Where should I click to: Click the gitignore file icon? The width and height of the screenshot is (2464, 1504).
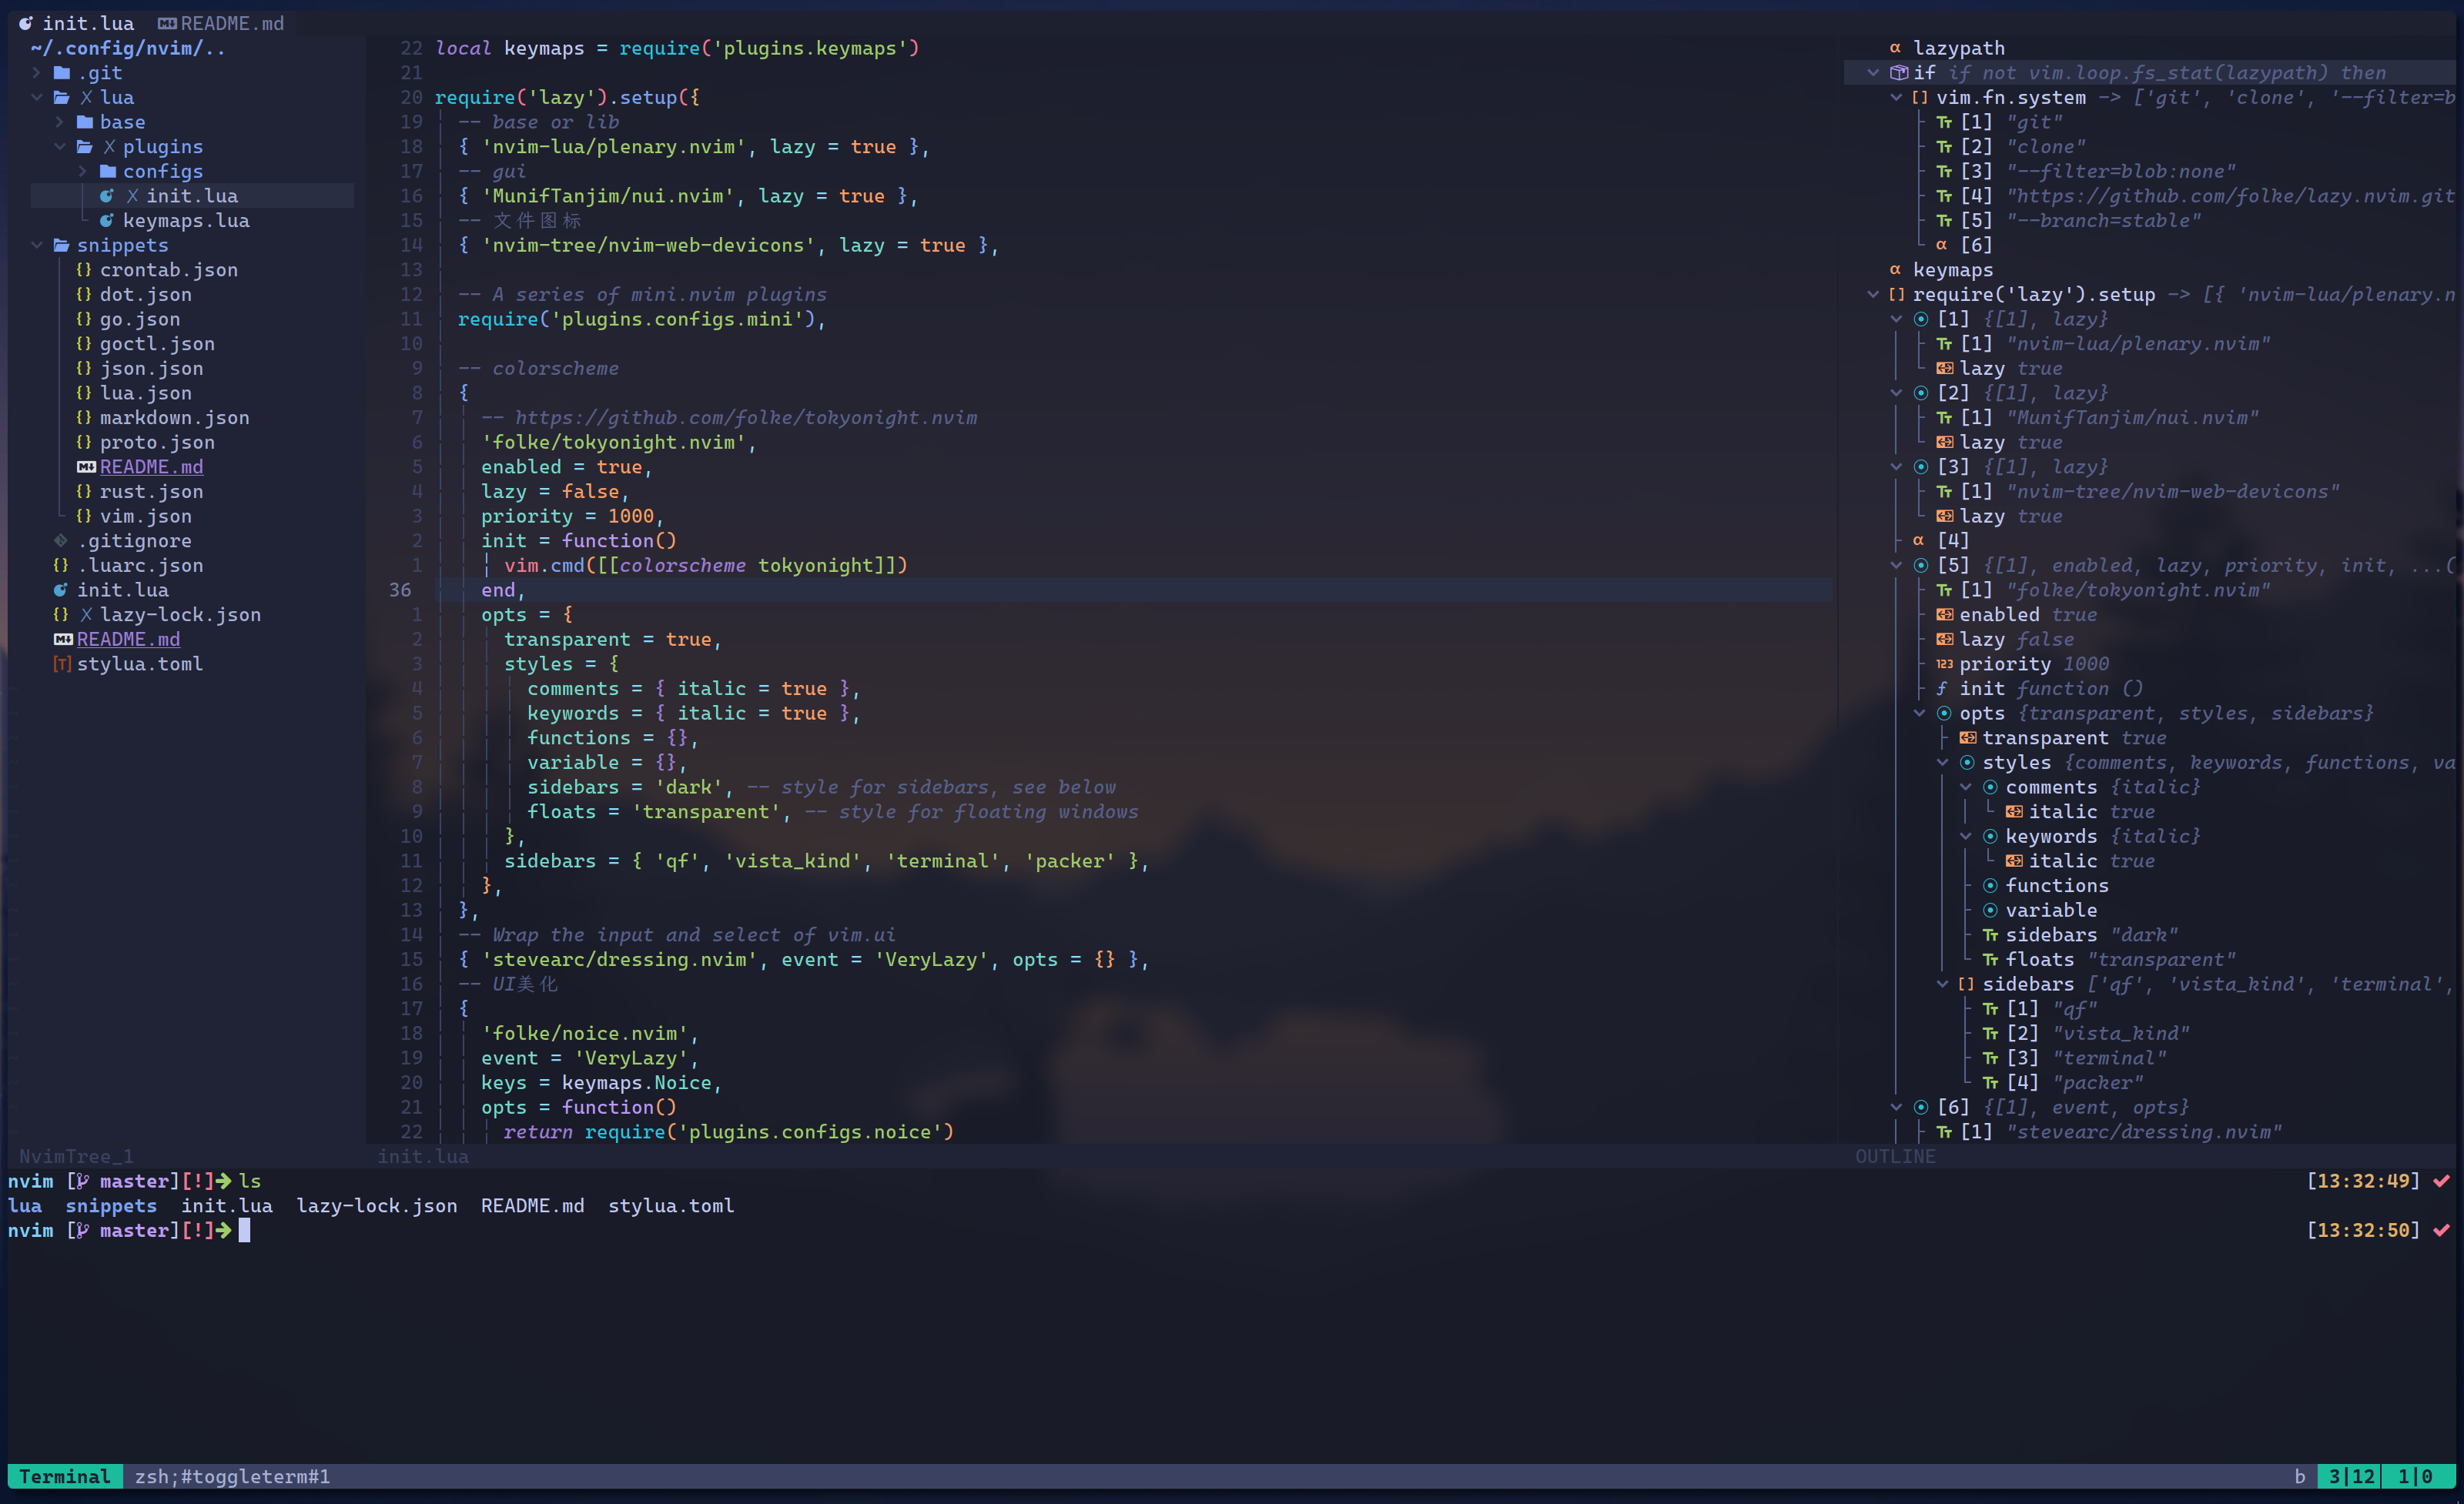61,540
